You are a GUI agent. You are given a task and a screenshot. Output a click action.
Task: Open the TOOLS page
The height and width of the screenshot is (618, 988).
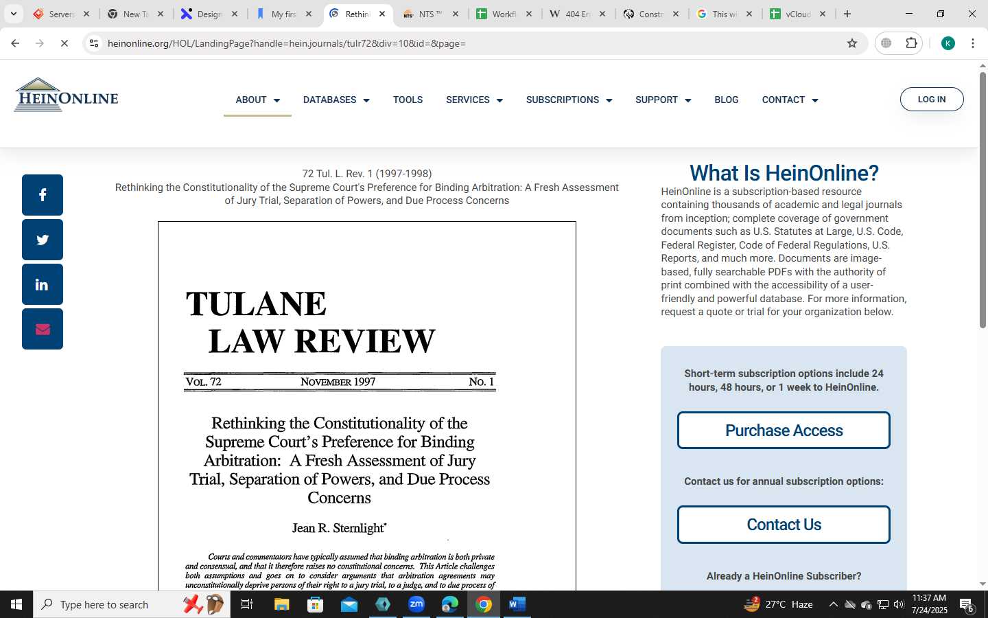coord(408,100)
